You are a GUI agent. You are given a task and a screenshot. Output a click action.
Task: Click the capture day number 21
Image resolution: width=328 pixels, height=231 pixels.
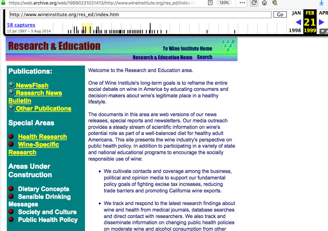(x=310, y=22)
